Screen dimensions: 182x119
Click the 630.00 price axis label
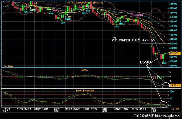(173, 21)
